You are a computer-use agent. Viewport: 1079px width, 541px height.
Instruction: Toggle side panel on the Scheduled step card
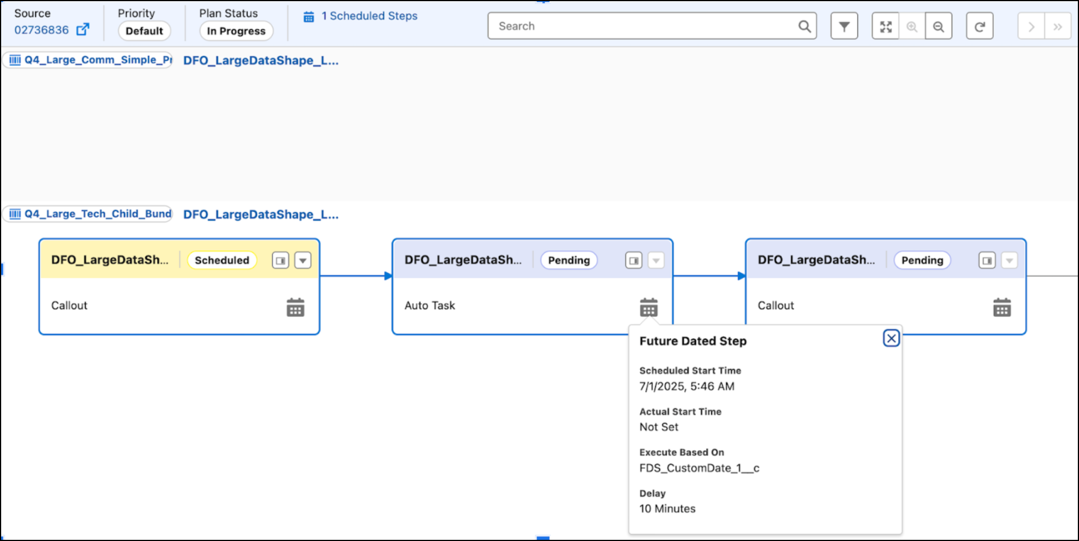280,260
